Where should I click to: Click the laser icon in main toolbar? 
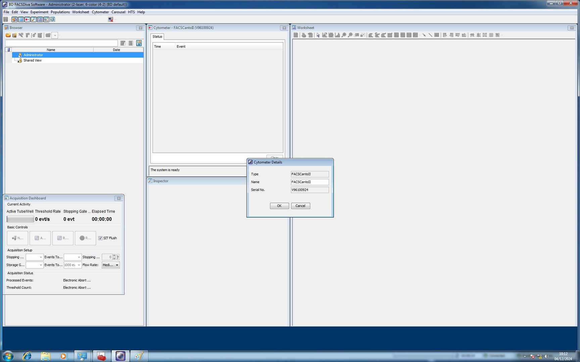coord(27,19)
